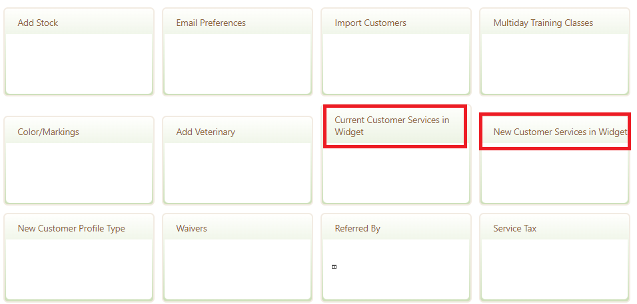Click the blank body of Color/Markings card
Screen dimensions: 637x304
79,172
